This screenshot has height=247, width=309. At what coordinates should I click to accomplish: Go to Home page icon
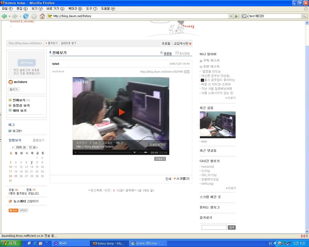coord(42,16)
